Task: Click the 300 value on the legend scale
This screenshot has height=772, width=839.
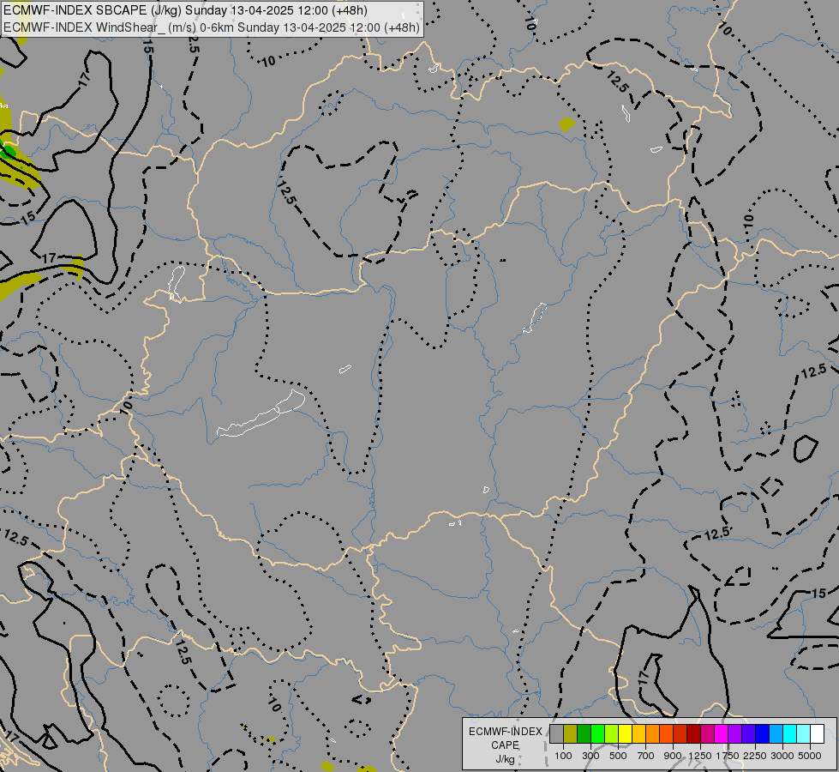Action: point(590,756)
